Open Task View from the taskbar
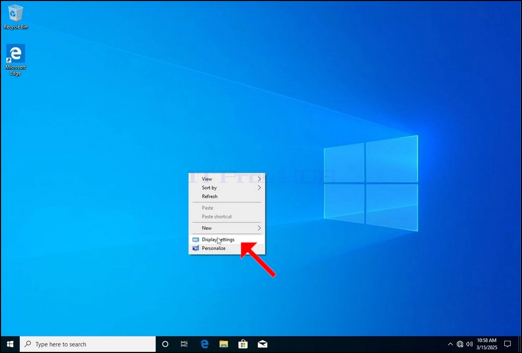This screenshot has width=522, height=353. click(184, 344)
